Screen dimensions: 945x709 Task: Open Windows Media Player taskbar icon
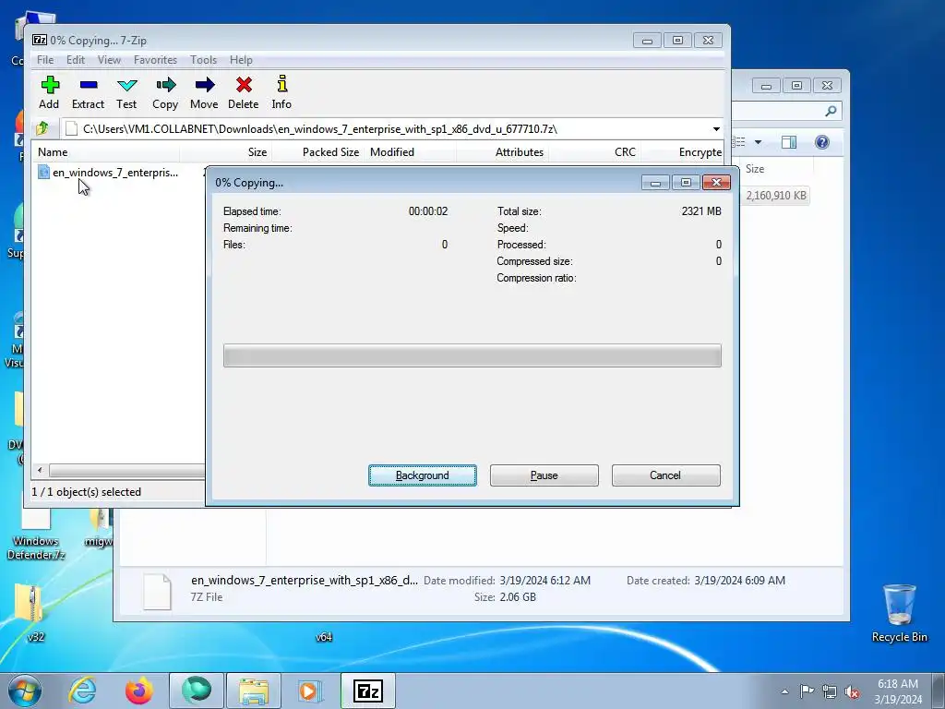310,691
